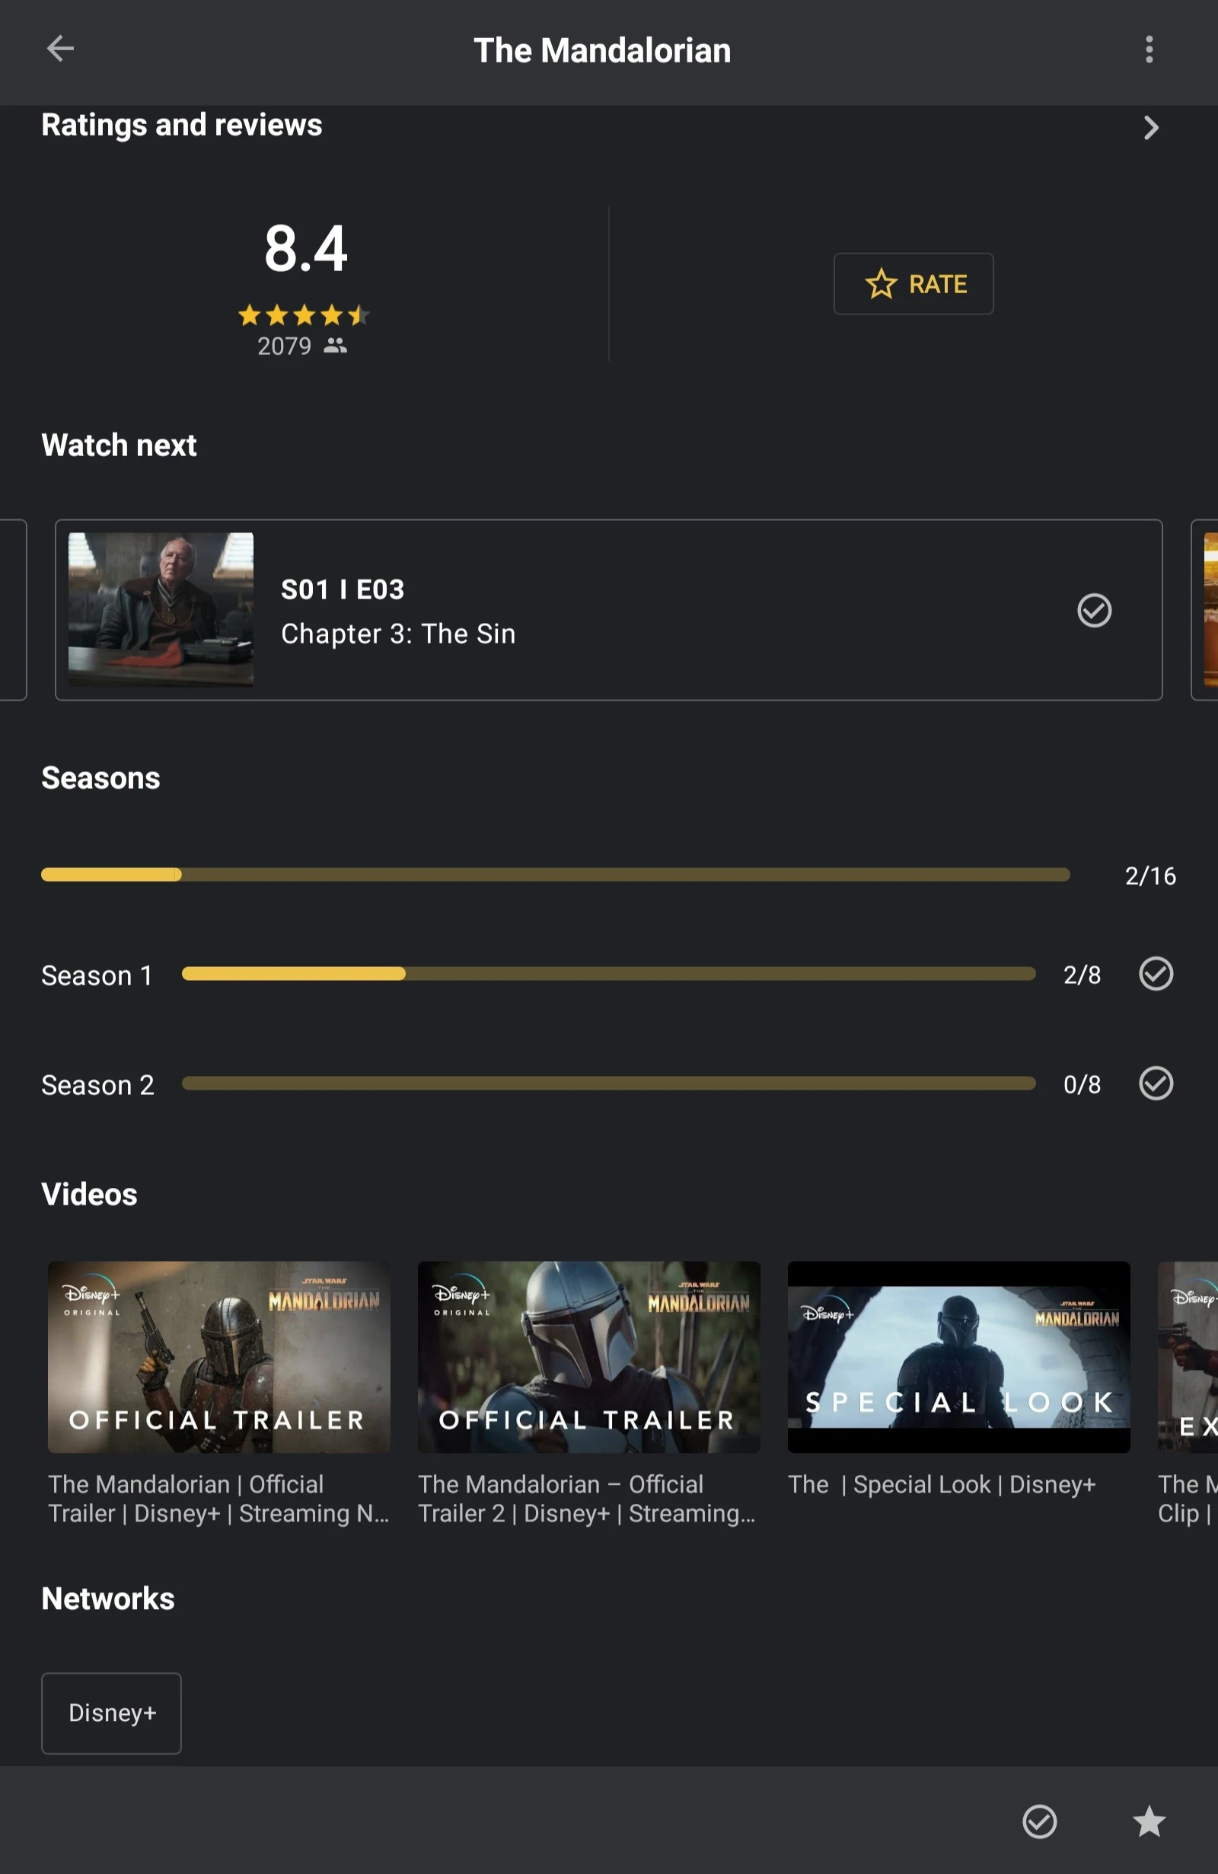Click the Videos heading
The width and height of the screenshot is (1218, 1874).
[x=89, y=1195]
